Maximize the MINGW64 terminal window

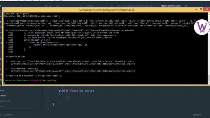coord(201,9)
